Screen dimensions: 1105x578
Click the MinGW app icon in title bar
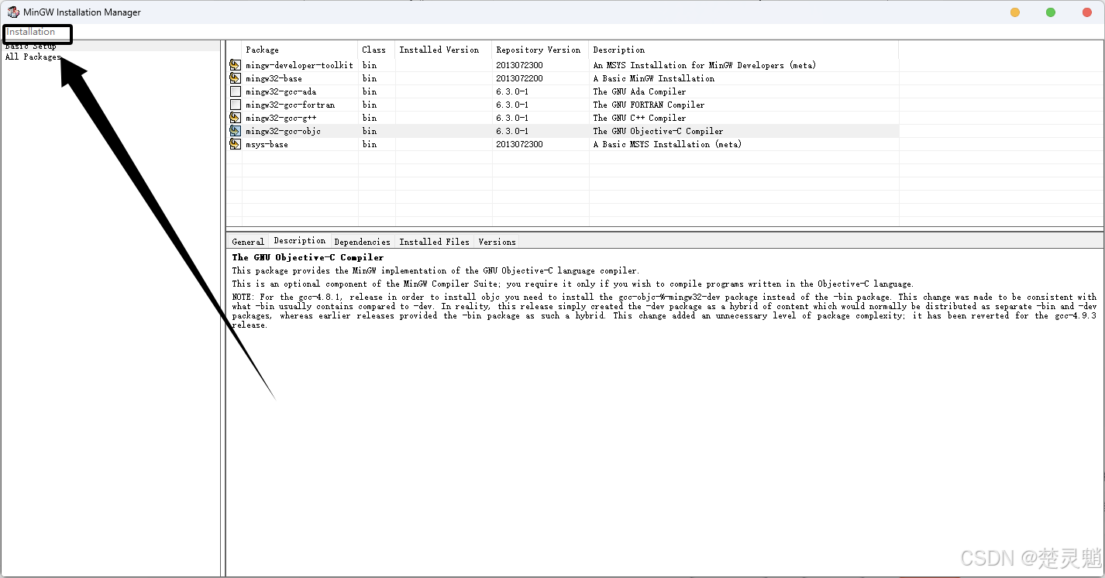pyautogui.click(x=13, y=12)
